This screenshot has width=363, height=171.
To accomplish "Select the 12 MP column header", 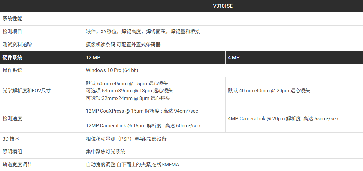I will [x=93, y=58].
